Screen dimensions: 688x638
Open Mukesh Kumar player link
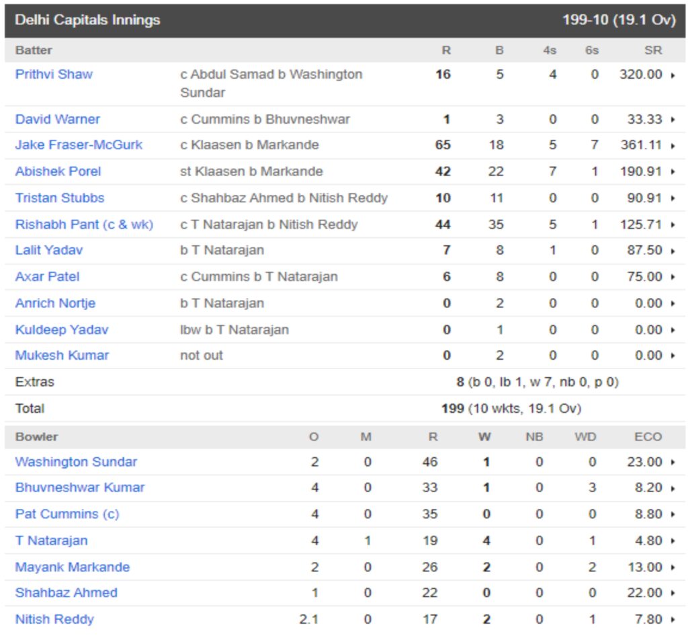[x=62, y=355]
